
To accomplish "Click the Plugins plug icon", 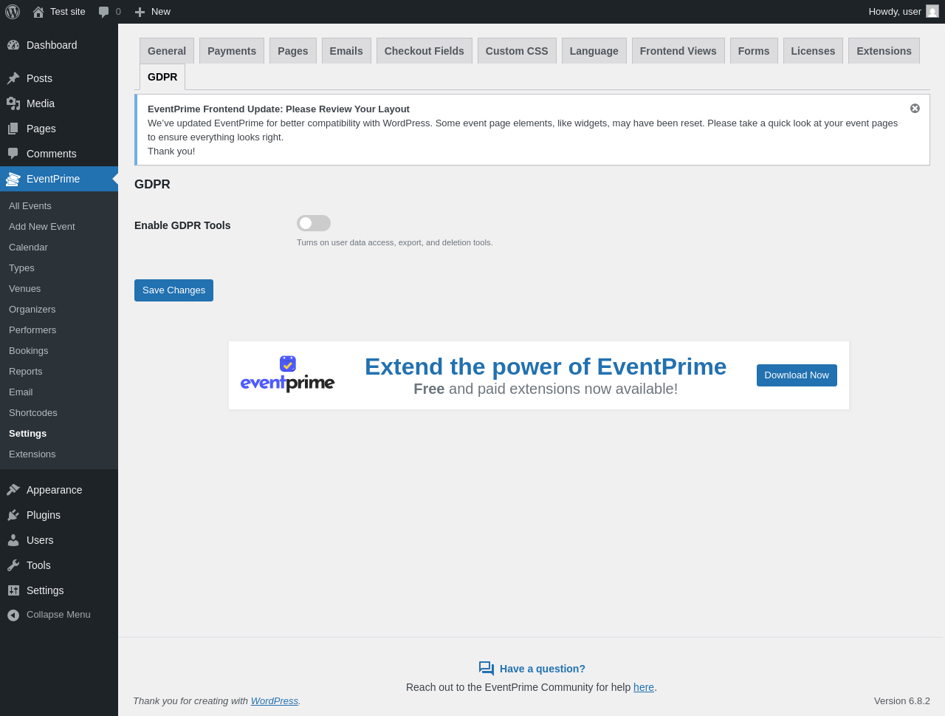I will (13, 515).
